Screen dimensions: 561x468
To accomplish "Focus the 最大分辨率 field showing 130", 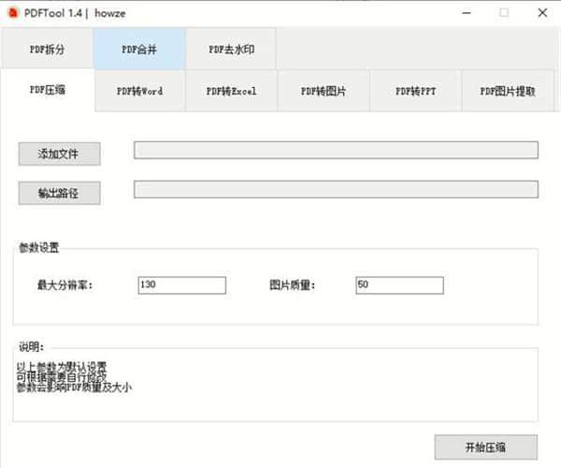I will coord(181,285).
